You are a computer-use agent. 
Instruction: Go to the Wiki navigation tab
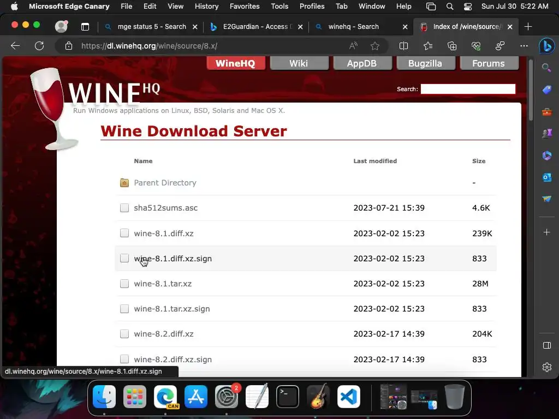pos(299,63)
